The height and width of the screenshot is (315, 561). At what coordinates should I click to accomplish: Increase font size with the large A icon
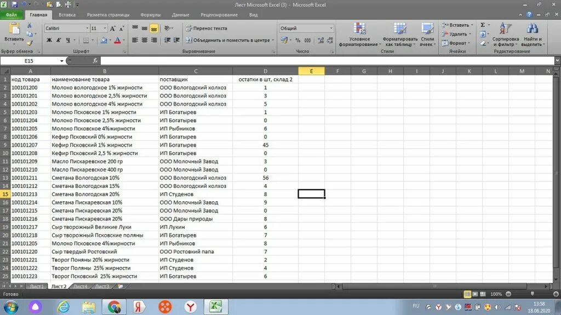pos(113,28)
